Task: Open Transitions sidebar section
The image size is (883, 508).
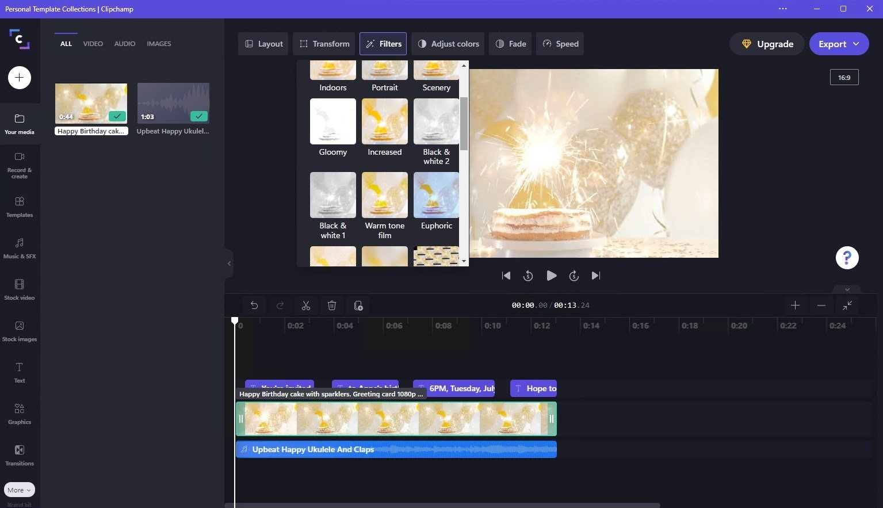Action: point(20,455)
